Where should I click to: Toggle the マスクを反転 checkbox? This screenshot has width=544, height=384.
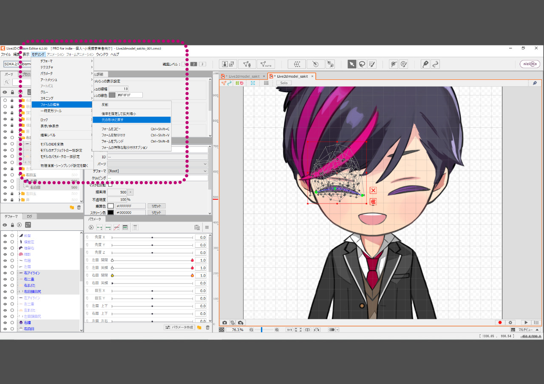click(110, 185)
